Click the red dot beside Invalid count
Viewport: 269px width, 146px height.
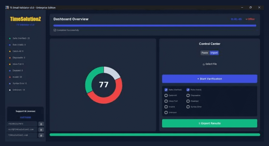point(10,77)
